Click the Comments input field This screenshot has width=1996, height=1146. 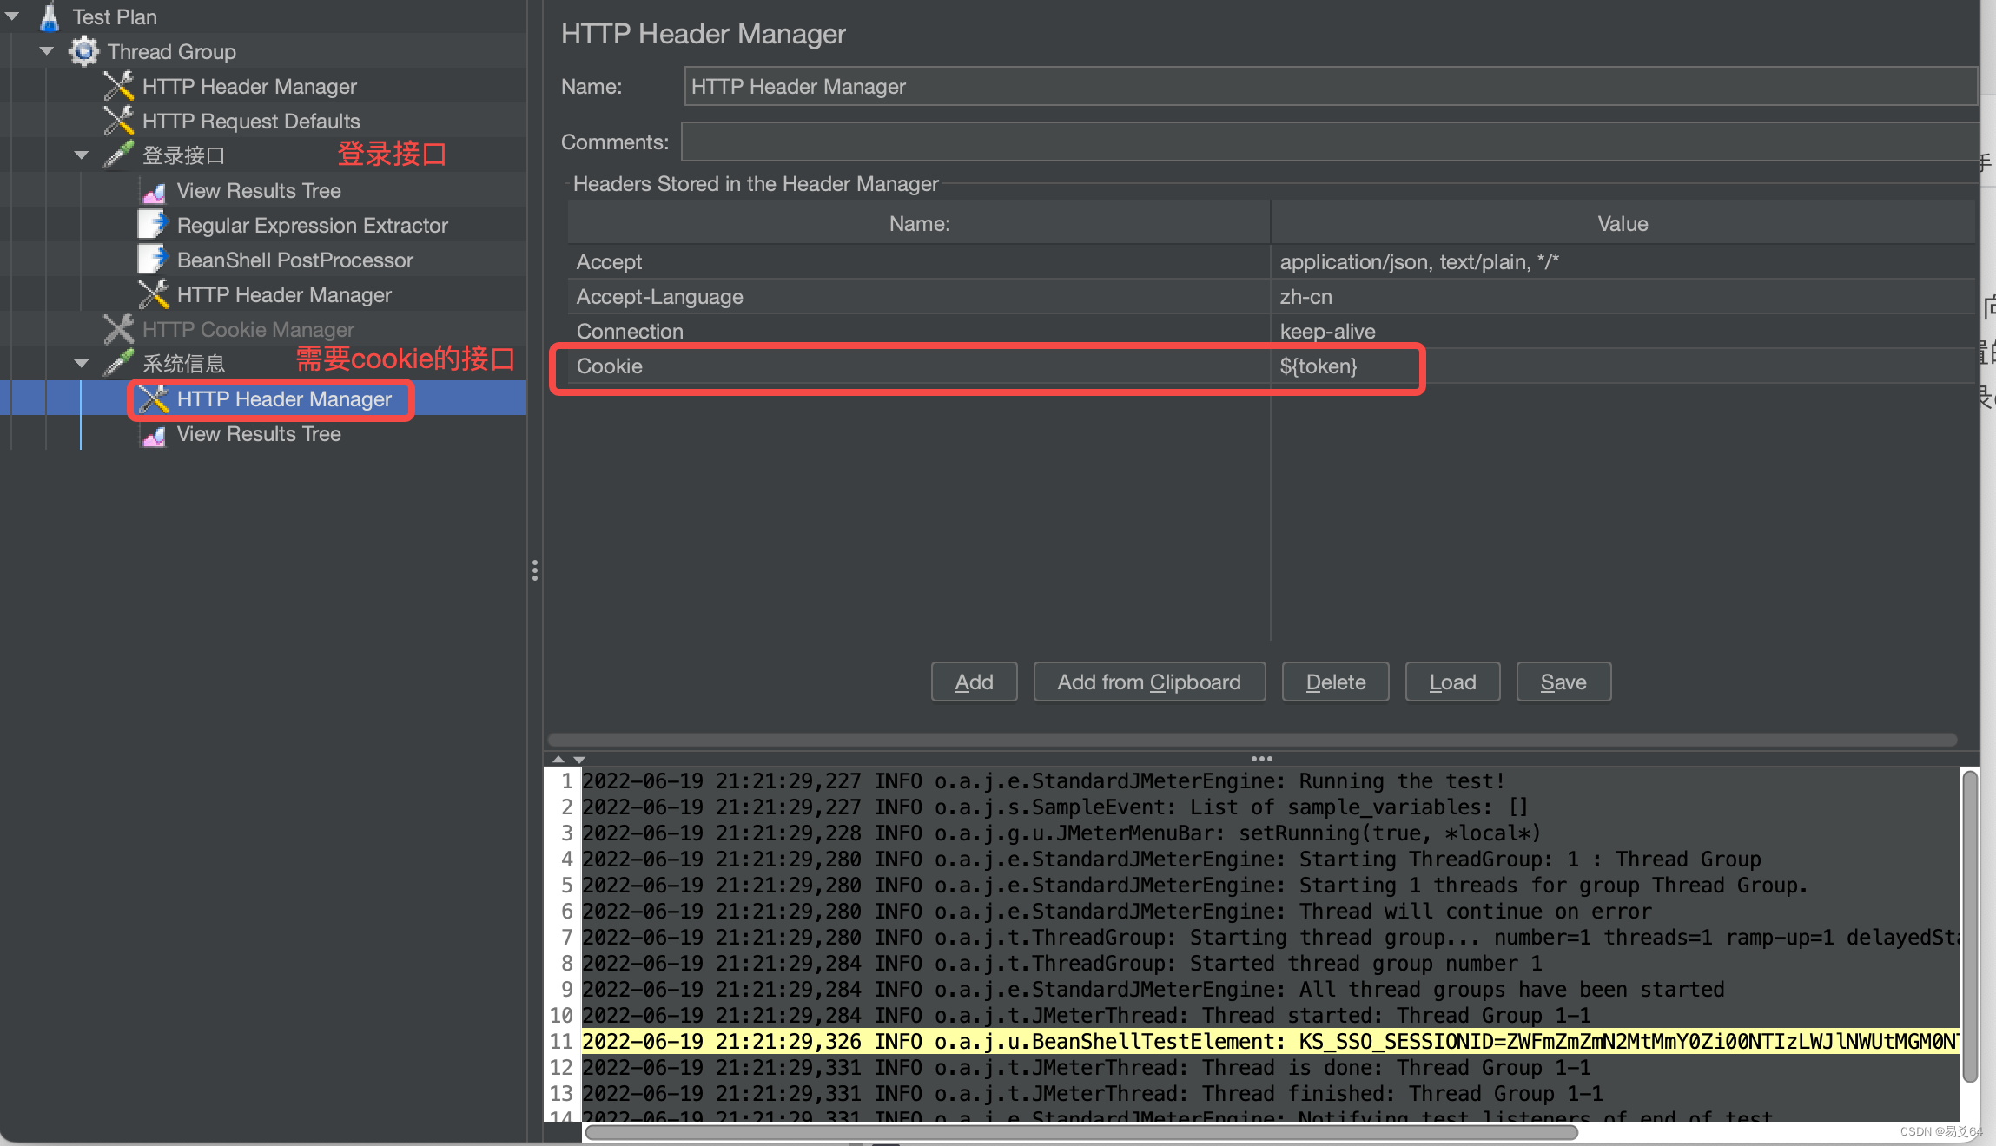click(x=1329, y=142)
